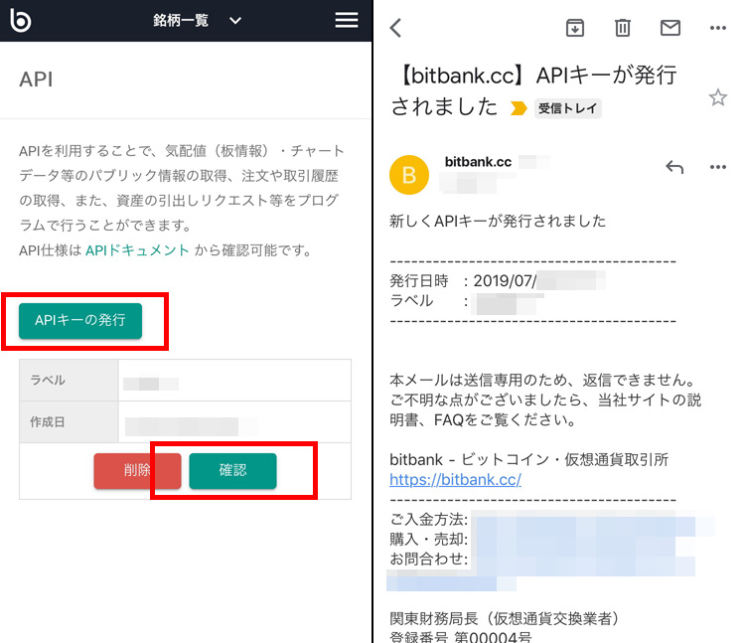Archive the email with the archive icon

tap(575, 28)
